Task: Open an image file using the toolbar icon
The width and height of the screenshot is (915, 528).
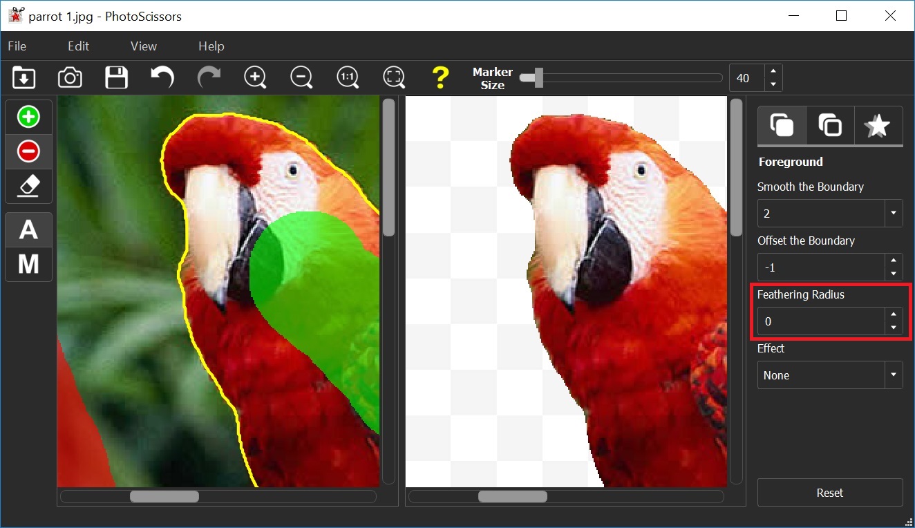Action: point(23,77)
